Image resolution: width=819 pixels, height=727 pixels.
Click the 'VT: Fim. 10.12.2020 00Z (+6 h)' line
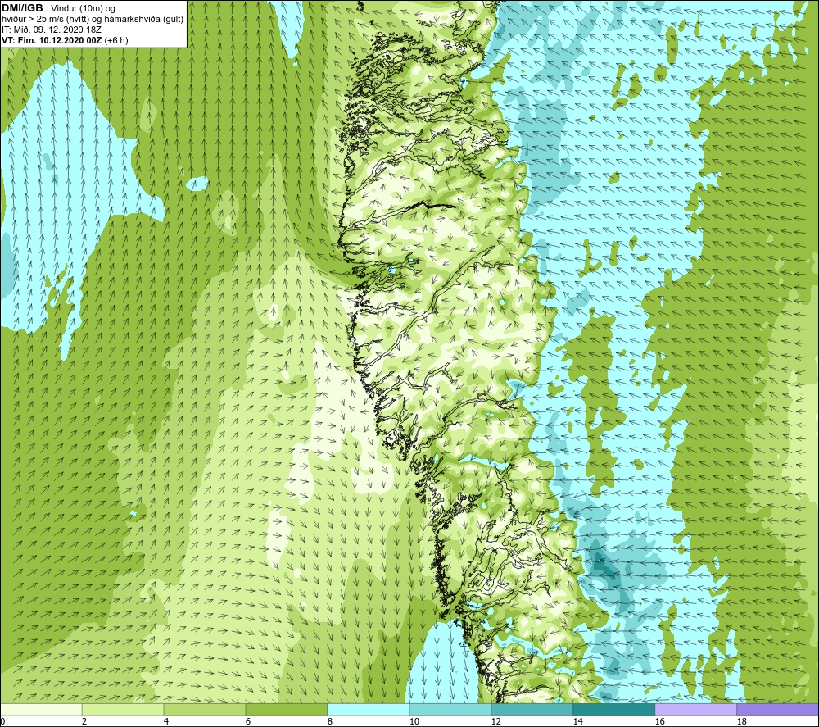pos(65,40)
